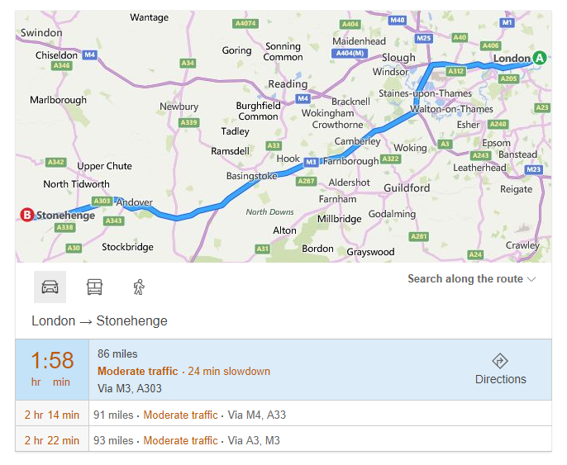567x465 pixels.
Task: Select the 1:58 route via M3, A303
Action: pos(283,370)
